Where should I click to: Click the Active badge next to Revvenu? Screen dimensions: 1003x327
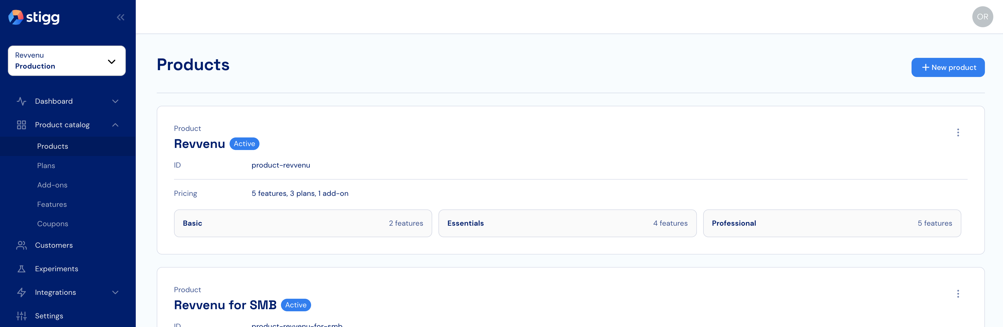coord(244,144)
